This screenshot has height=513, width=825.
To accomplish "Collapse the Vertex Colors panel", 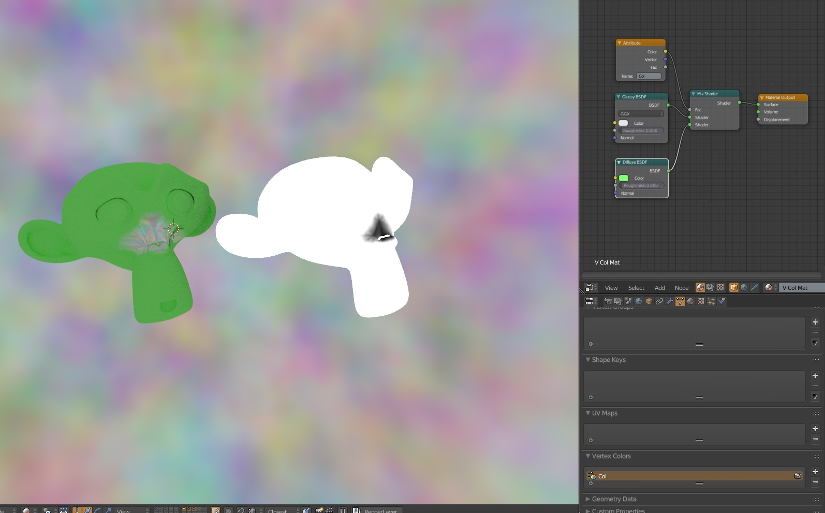I will tap(588, 456).
